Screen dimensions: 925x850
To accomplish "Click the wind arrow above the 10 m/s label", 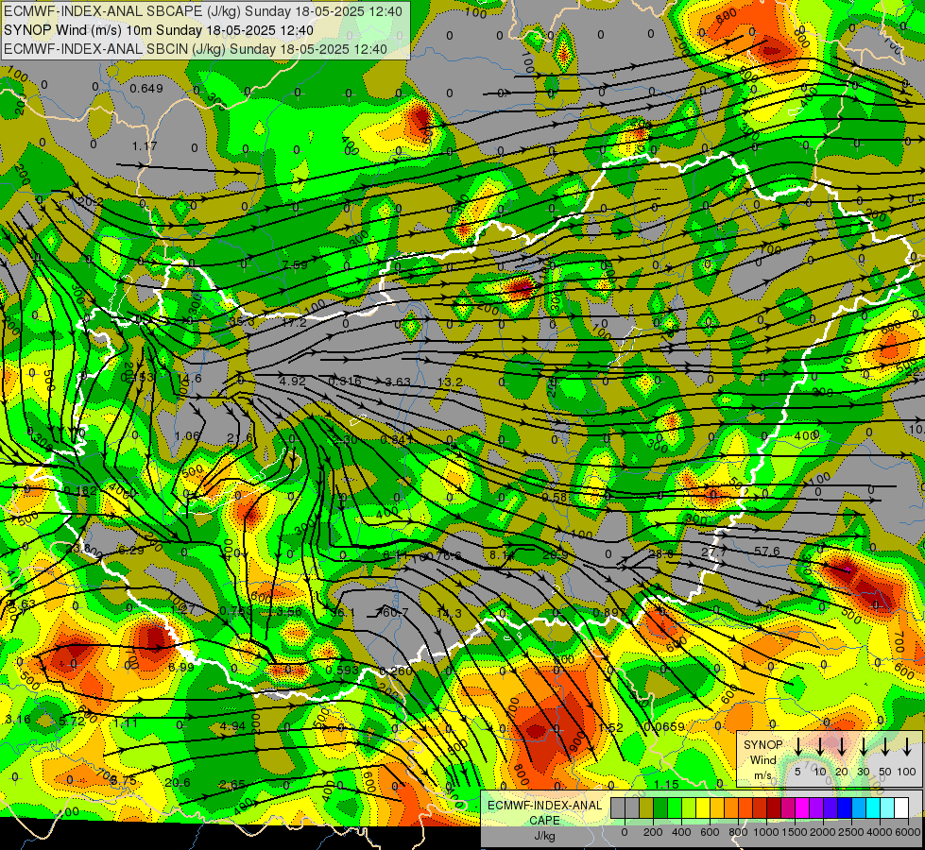I will [820, 746].
